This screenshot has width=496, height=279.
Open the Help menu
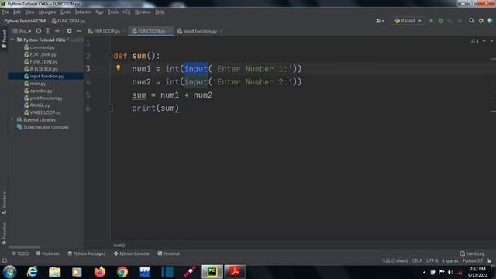[160, 12]
